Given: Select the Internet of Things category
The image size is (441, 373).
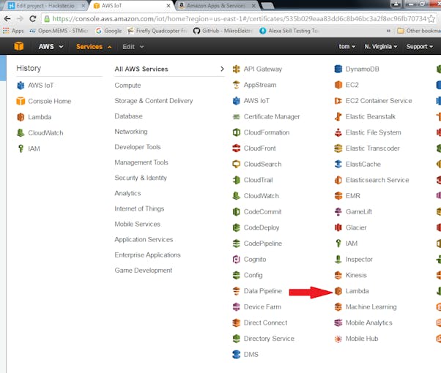Looking at the screenshot, I should point(139,208).
